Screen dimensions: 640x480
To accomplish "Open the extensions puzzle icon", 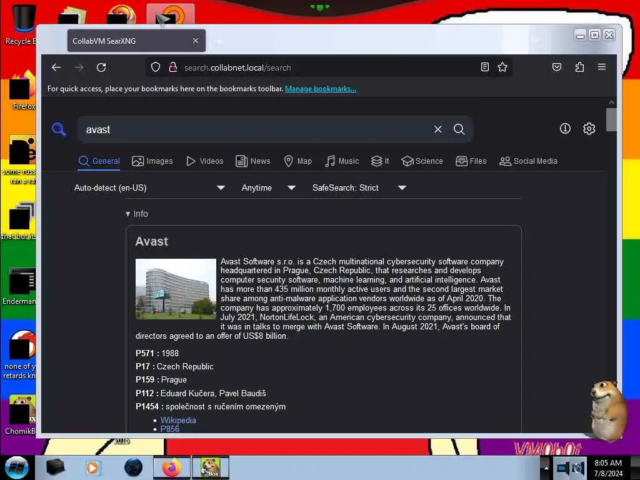I will coord(579,67).
